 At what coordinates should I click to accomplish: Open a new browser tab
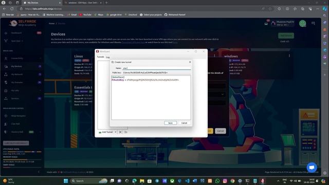click(106, 3)
